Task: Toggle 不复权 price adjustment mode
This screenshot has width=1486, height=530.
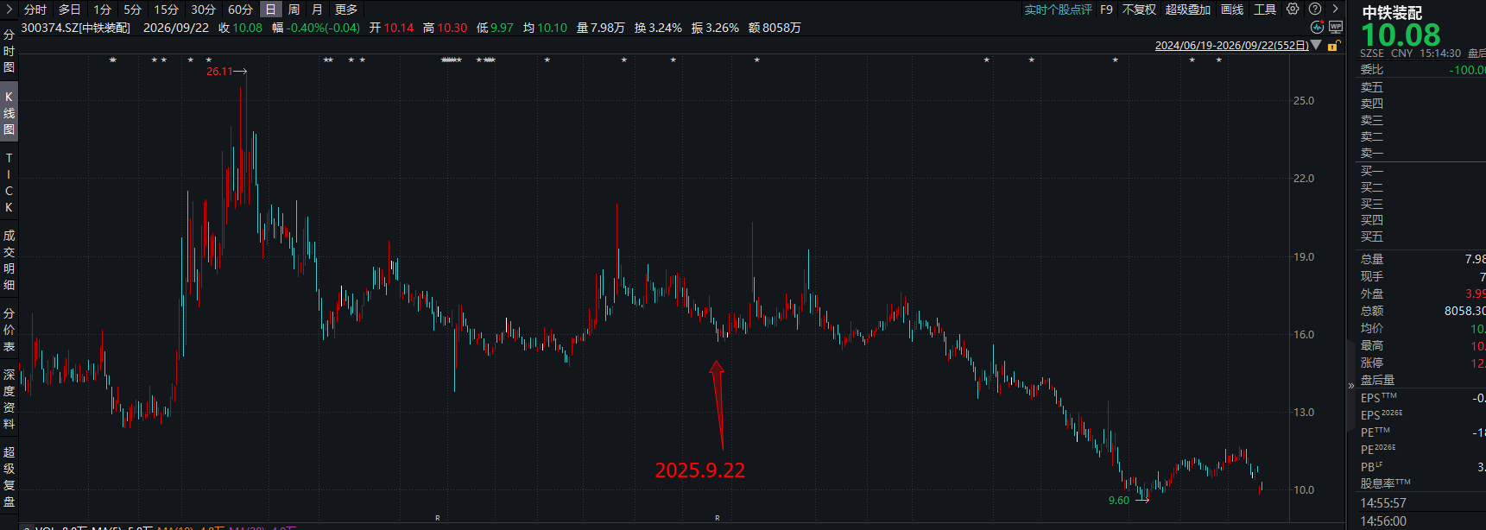Action: pyautogui.click(x=1139, y=9)
